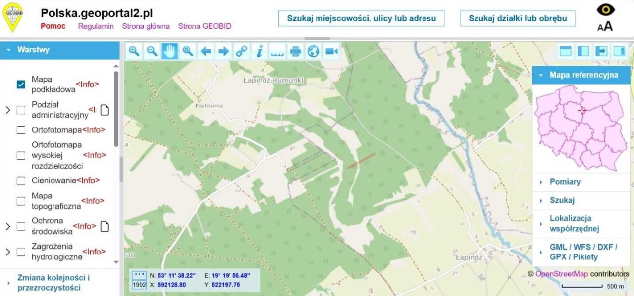This screenshot has width=634, height=296.
Task: Uncheck the Mapa podkładowa layer
Action: pos(20,84)
